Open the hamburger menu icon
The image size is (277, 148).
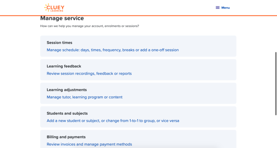[217, 8]
